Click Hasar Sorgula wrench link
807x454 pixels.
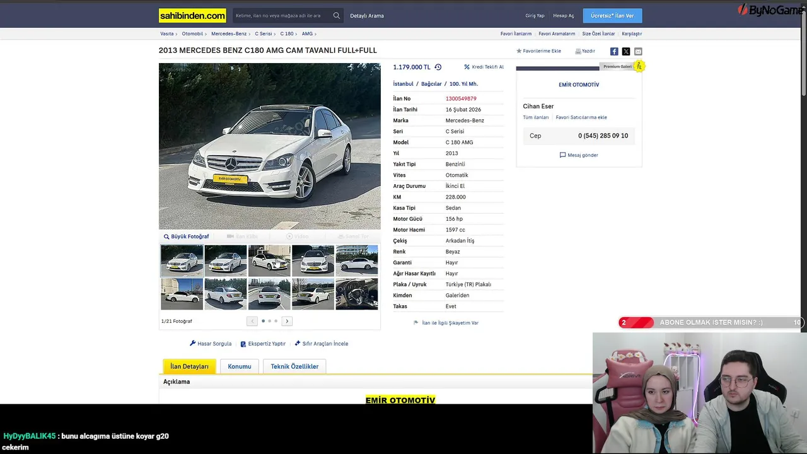tap(211, 344)
